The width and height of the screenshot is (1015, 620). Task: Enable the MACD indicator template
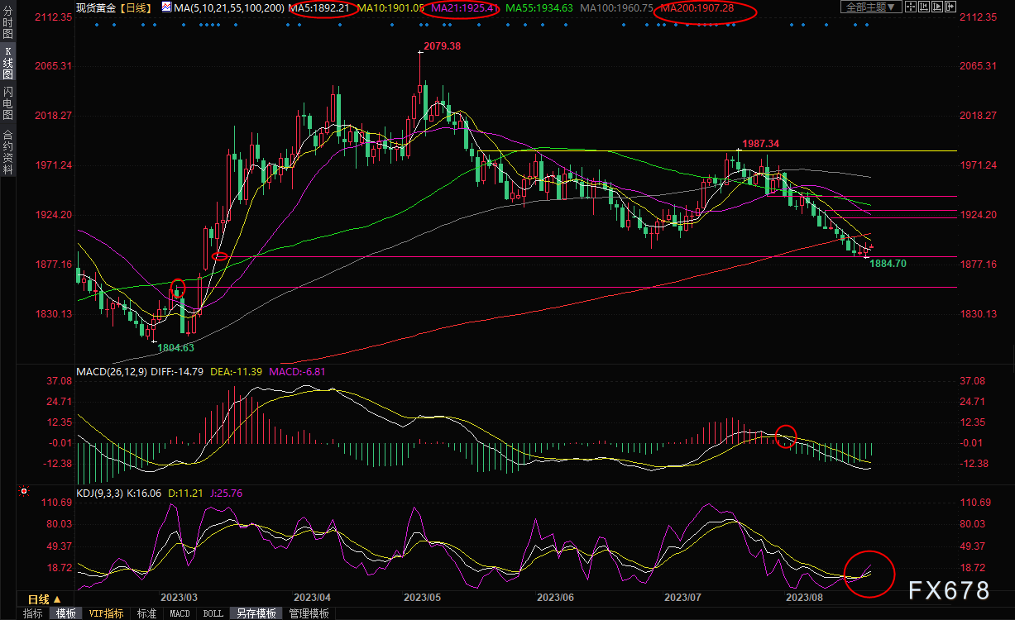180,613
